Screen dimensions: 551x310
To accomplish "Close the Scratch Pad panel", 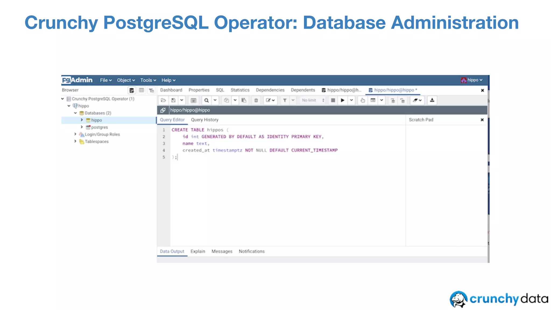I will pos(482,120).
